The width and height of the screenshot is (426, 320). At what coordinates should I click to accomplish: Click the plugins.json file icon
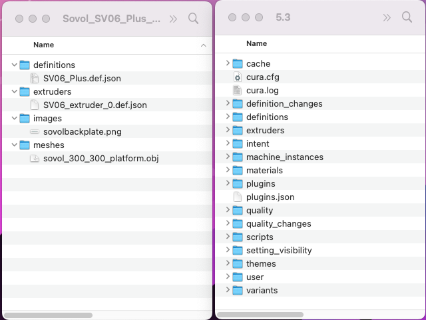click(x=238, y=197)
